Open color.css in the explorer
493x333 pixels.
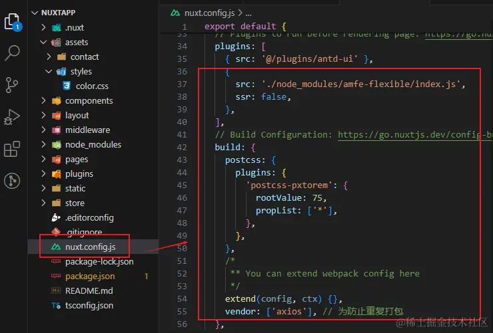93,86
